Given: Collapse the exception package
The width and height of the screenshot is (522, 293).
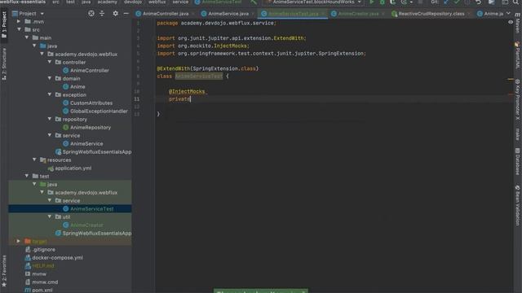Looking at the screenshot, I should click(50, 94).
